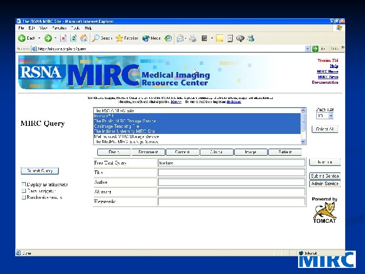Click the Research document icon in the toolbar

pyautogui.click(x=230, y=38)
